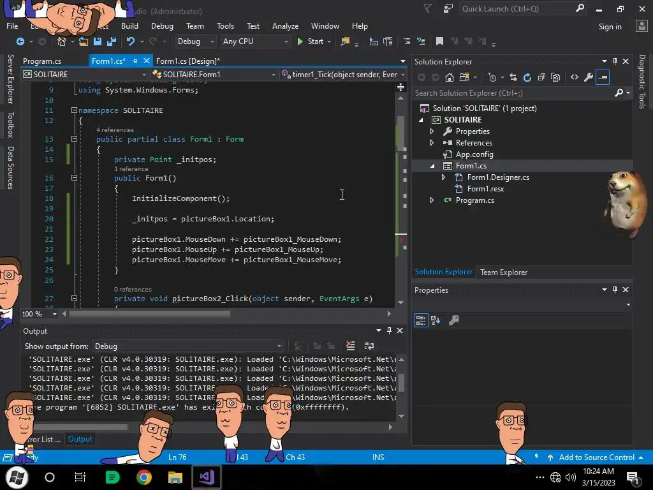Refresh the Solution Explorer view
This screenshot has width=653, height=490.
pos(527,77)
